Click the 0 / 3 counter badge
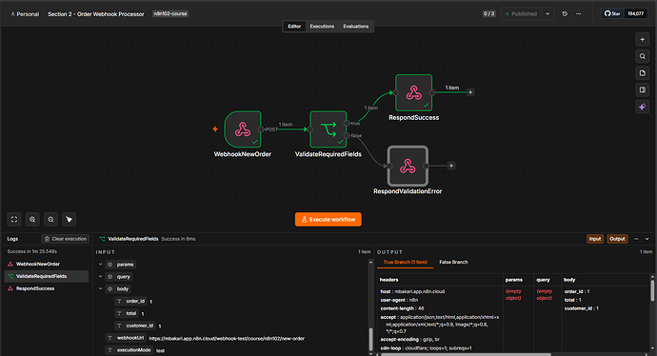This screenshot has width=657, height=356. click(x=488, y=14)
